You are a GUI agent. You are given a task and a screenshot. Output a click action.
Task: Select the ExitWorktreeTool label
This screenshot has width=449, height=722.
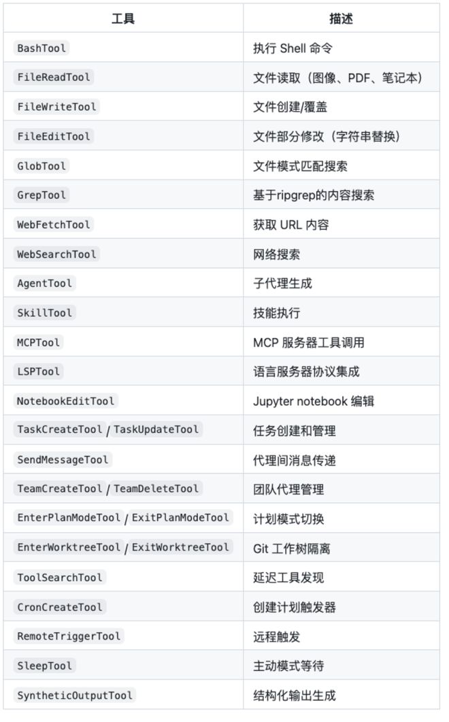(180, 548)
